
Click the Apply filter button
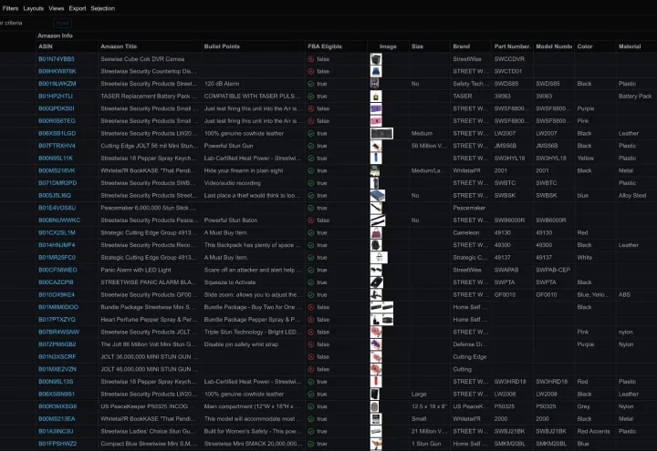62,24
